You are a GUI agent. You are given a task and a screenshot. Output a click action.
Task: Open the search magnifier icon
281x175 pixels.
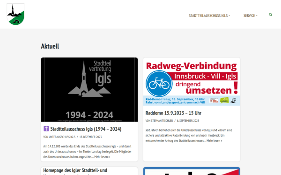point(270,14)
